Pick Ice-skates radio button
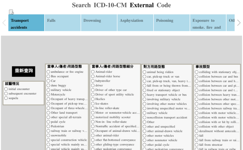 93,104
